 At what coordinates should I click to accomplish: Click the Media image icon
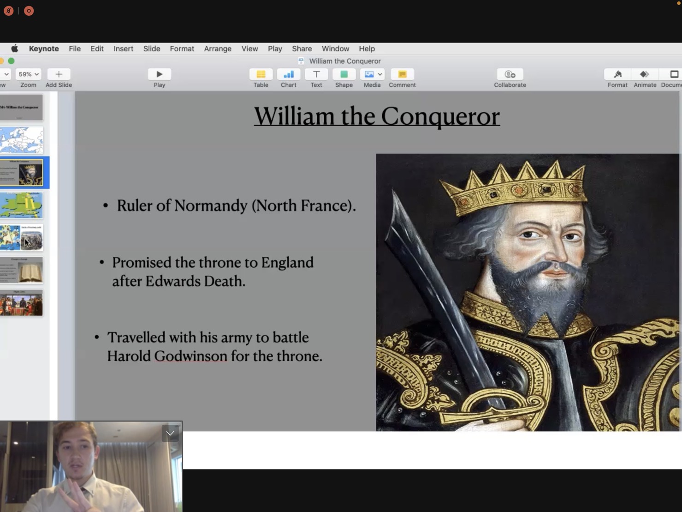(x=369, y=74)
